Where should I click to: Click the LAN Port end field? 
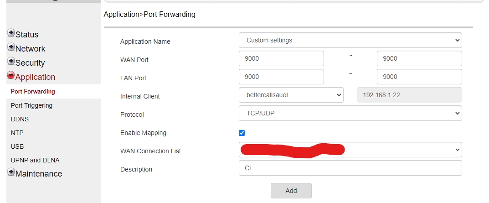419,77
